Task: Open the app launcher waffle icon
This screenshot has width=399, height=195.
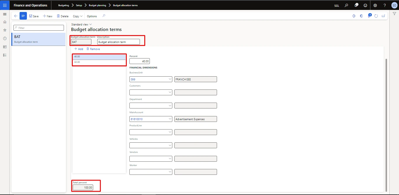Action: pos(5,5)
